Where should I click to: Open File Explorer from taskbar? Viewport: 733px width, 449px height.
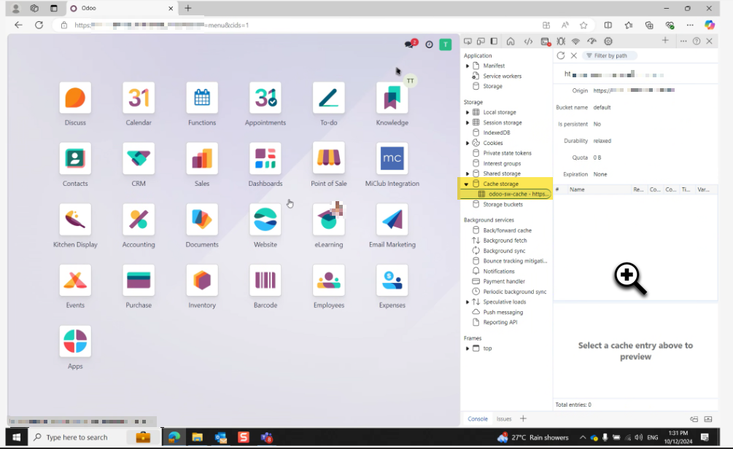tap(197, 437)
